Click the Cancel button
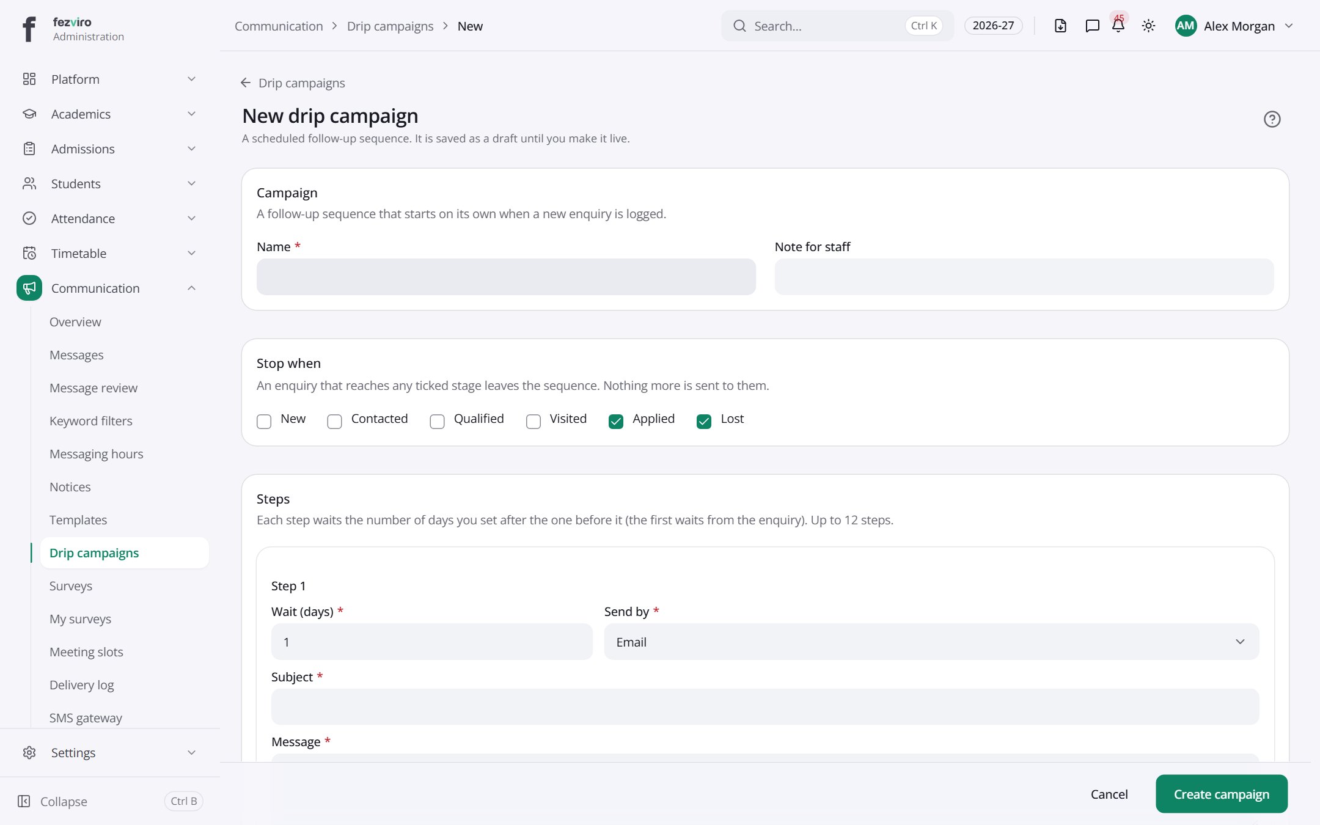The image size is (1320, 825). (1109, 794)
